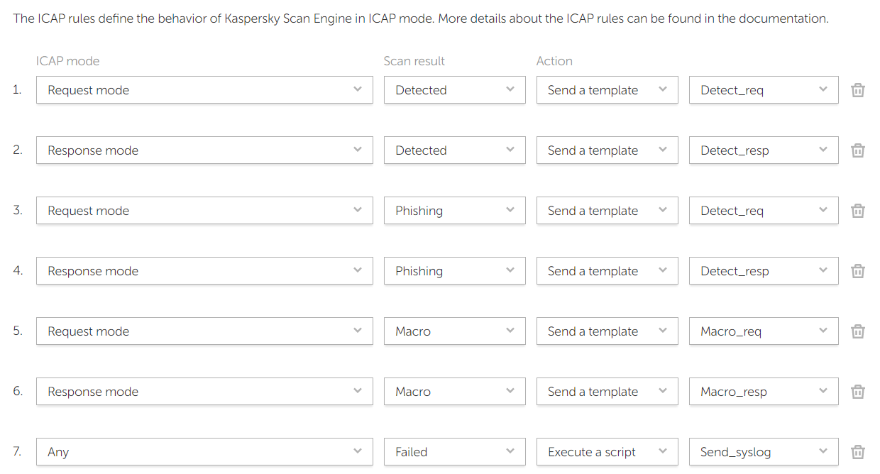Open ICAP mode dropdown for rule 1
The width and height of the screenshot is (880, 474).
coord(204,90)
